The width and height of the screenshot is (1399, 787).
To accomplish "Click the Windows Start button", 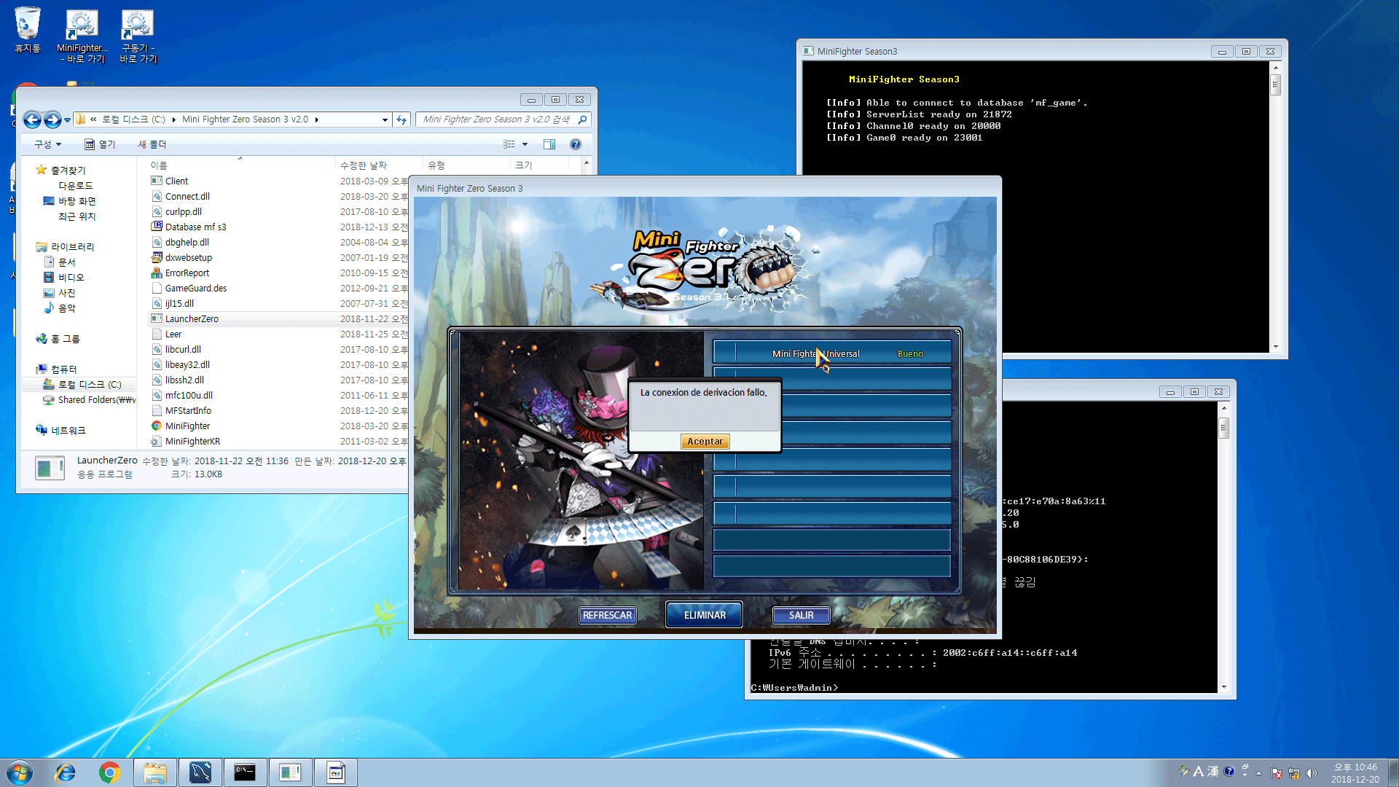I will (20, 772).
